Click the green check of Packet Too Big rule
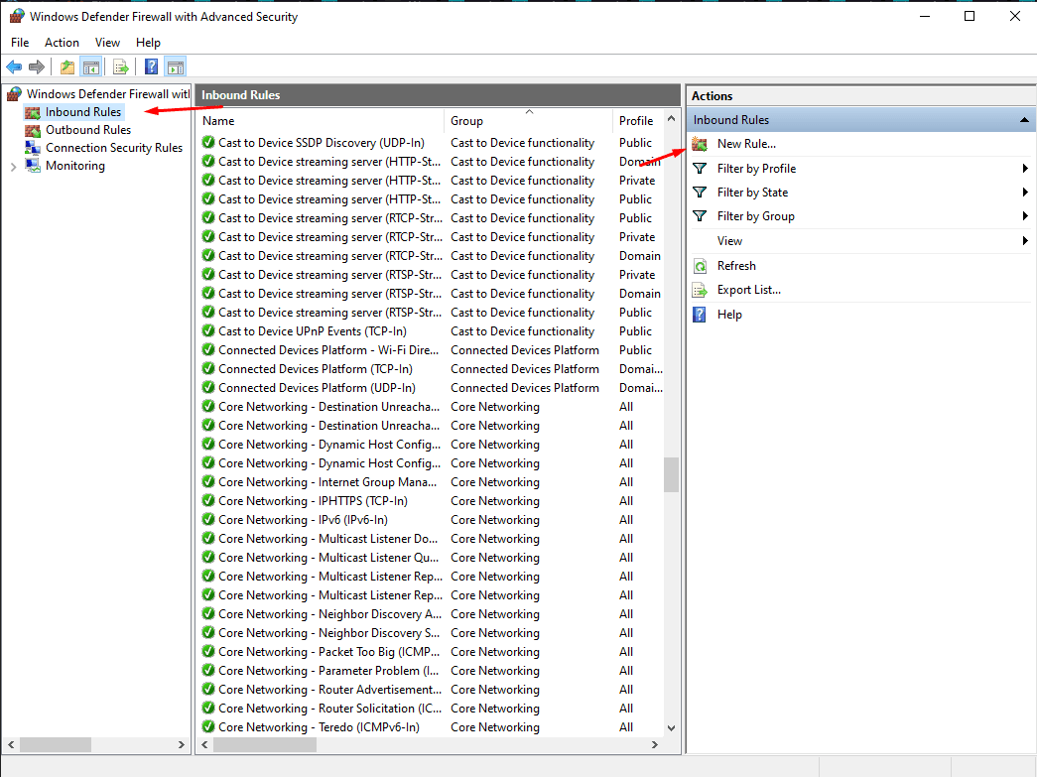This screenshot has width=1037, height=777. pos(208,651)
